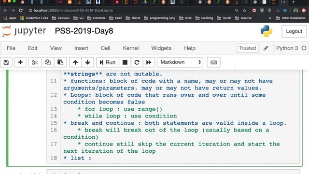Click the Python 3 kernel label

[x=287, y=48]
